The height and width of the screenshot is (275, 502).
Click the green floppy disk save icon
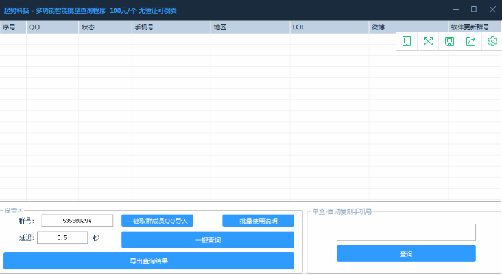click(449, 42)
